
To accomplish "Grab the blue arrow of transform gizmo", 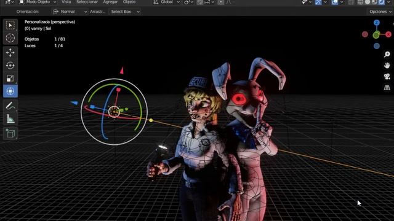I will (74, 103).
